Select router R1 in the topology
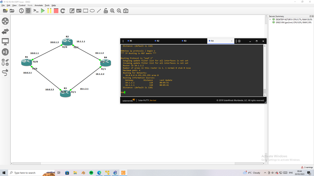 click(x=26, y=62)
